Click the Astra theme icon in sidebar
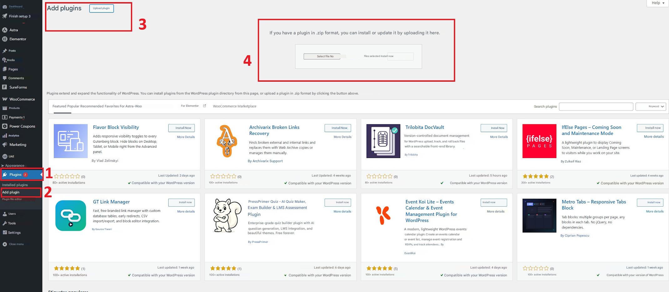669x292 pixels. click(5, 30)
